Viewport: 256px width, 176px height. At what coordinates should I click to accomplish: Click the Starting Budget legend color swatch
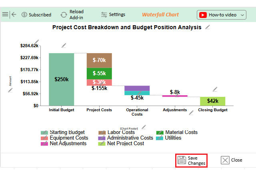(x=44, y=133)
